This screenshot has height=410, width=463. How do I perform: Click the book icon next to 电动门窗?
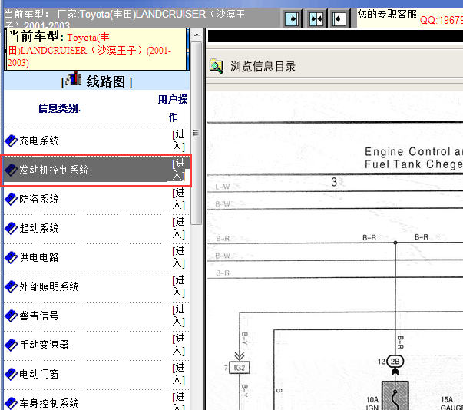(12, 374)
